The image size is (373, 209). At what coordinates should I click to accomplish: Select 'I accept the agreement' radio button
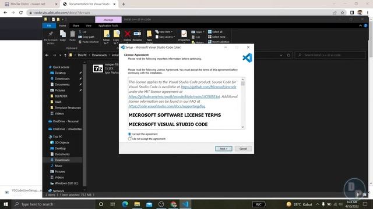pyautogui.click(x=129, y=134)
